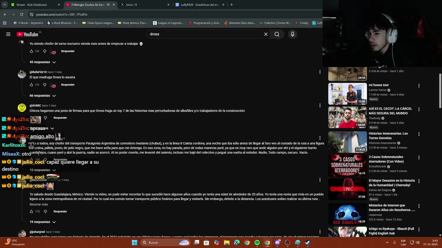
Task: Go to the YouTube home logo
Action: click(27, 34)
